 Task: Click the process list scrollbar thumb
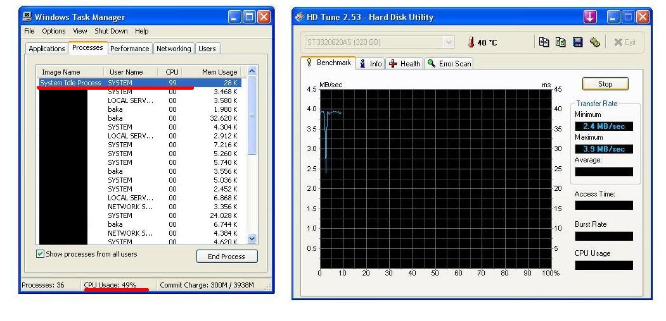(x=252, y=115)
